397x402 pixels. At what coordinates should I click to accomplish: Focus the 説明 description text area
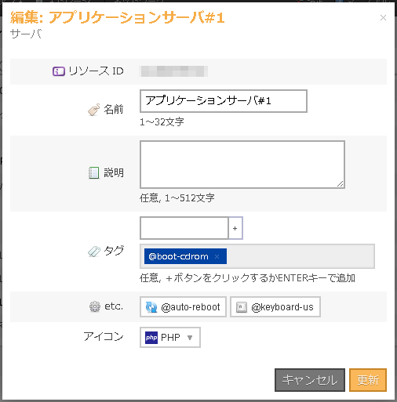[242, 165]
